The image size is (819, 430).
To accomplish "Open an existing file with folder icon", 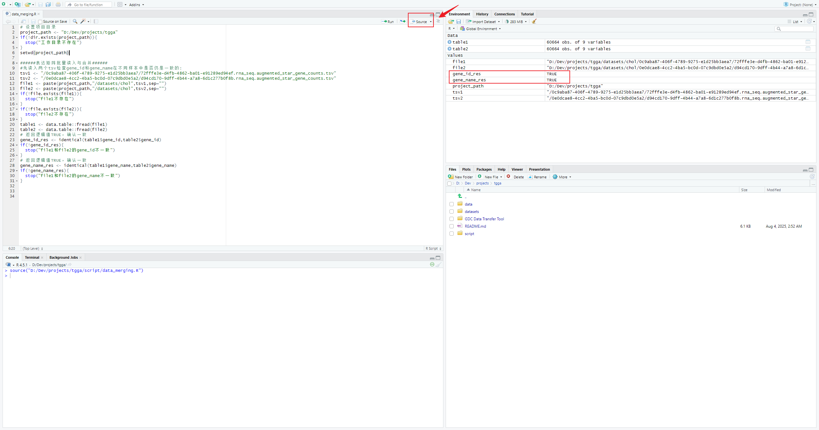I will click(28, 4).
